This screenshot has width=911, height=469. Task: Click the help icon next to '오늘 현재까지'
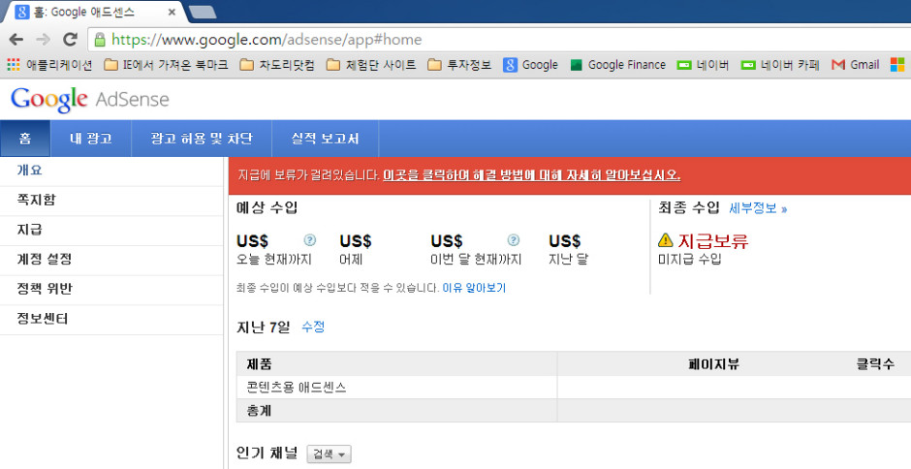click(x=310, y=240)
